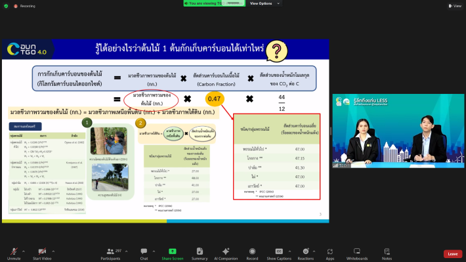
Task: Open the View Options menu
Action: pos(265,3)
